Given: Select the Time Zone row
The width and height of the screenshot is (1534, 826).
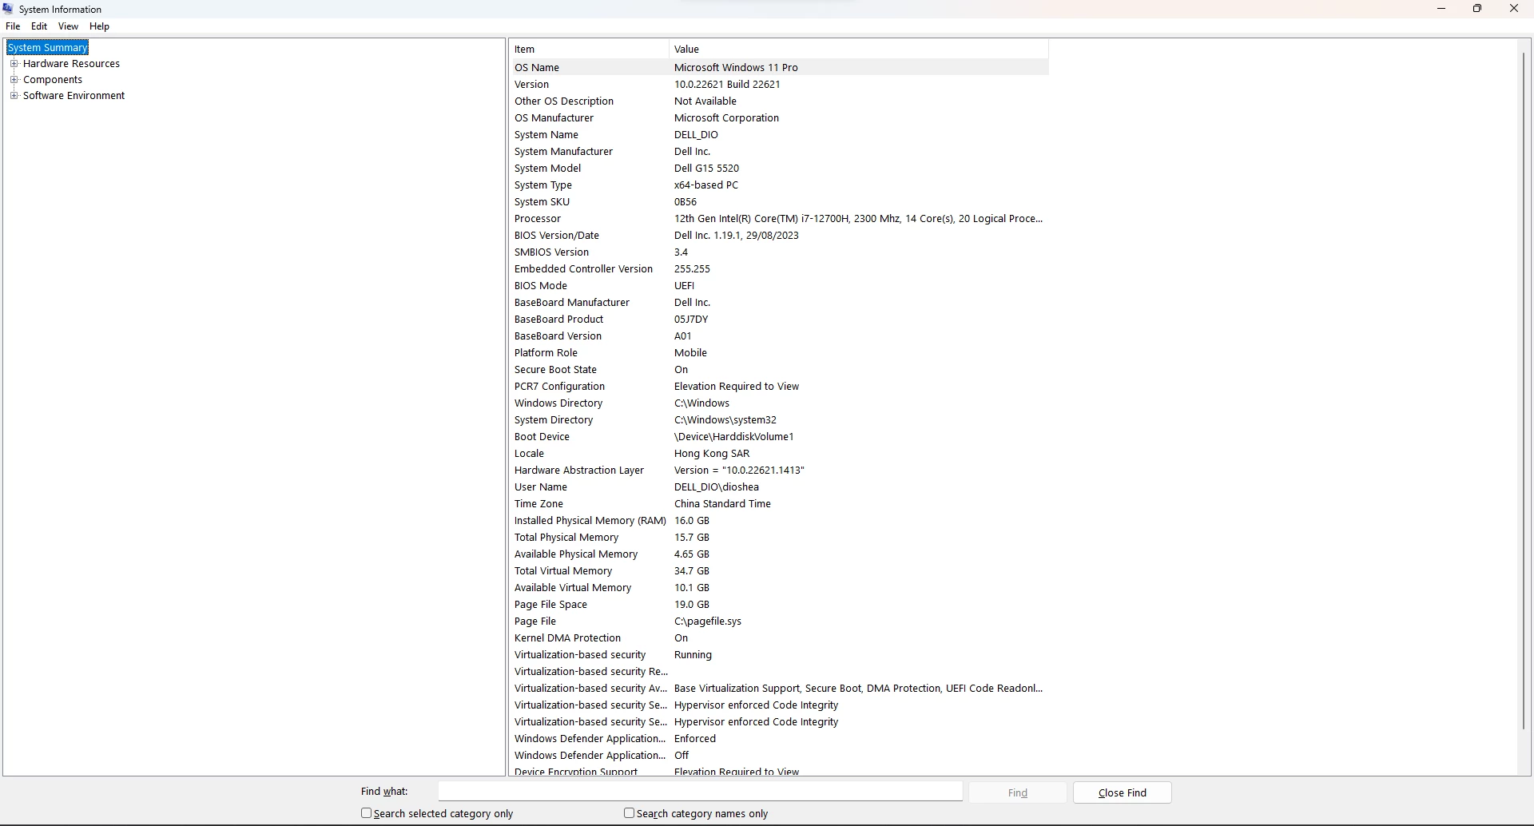Looking at the screenshot, I should tap(780, 504).
